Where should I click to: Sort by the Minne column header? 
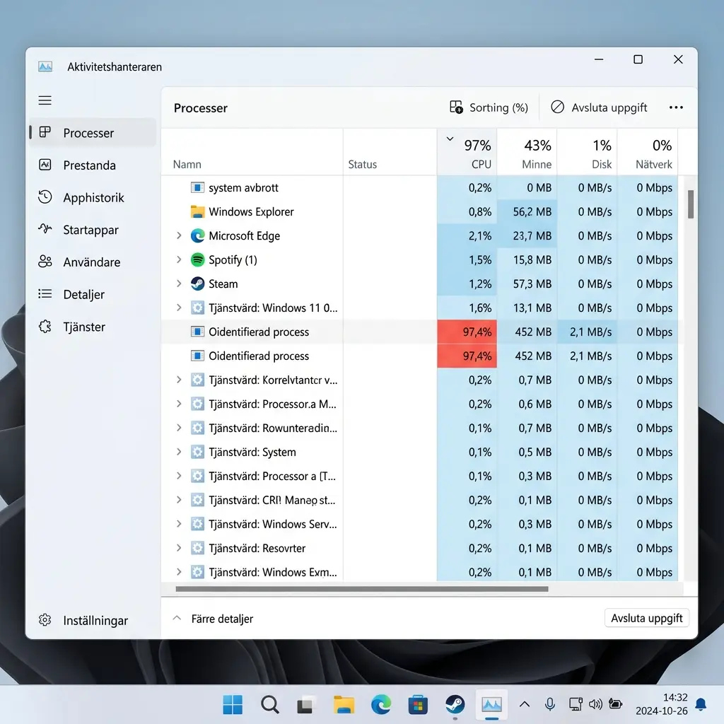tap(527, 153)
